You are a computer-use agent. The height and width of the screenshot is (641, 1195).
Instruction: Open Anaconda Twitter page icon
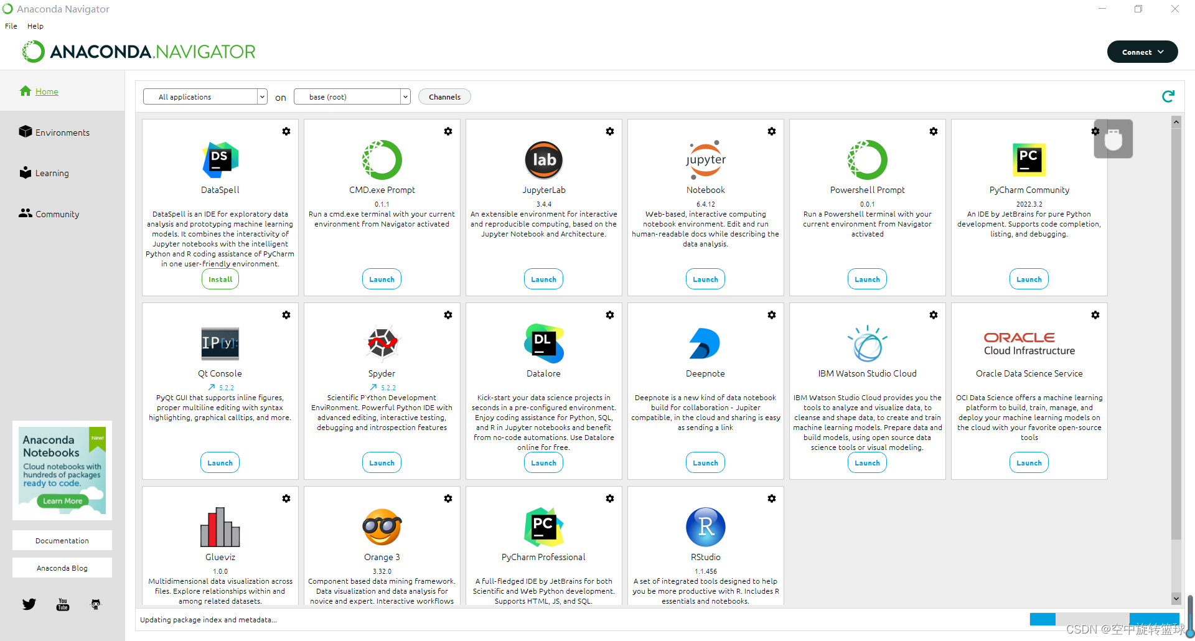tap(29, 604)
